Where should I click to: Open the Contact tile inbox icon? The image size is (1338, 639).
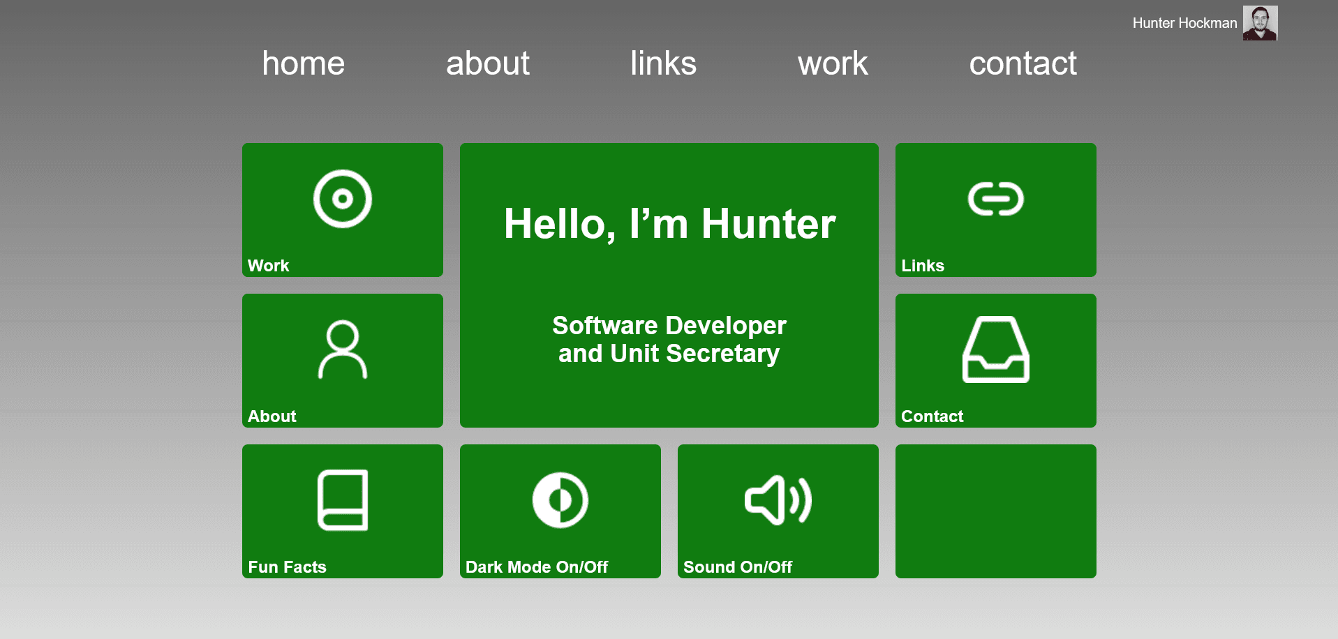pos(996,349)
